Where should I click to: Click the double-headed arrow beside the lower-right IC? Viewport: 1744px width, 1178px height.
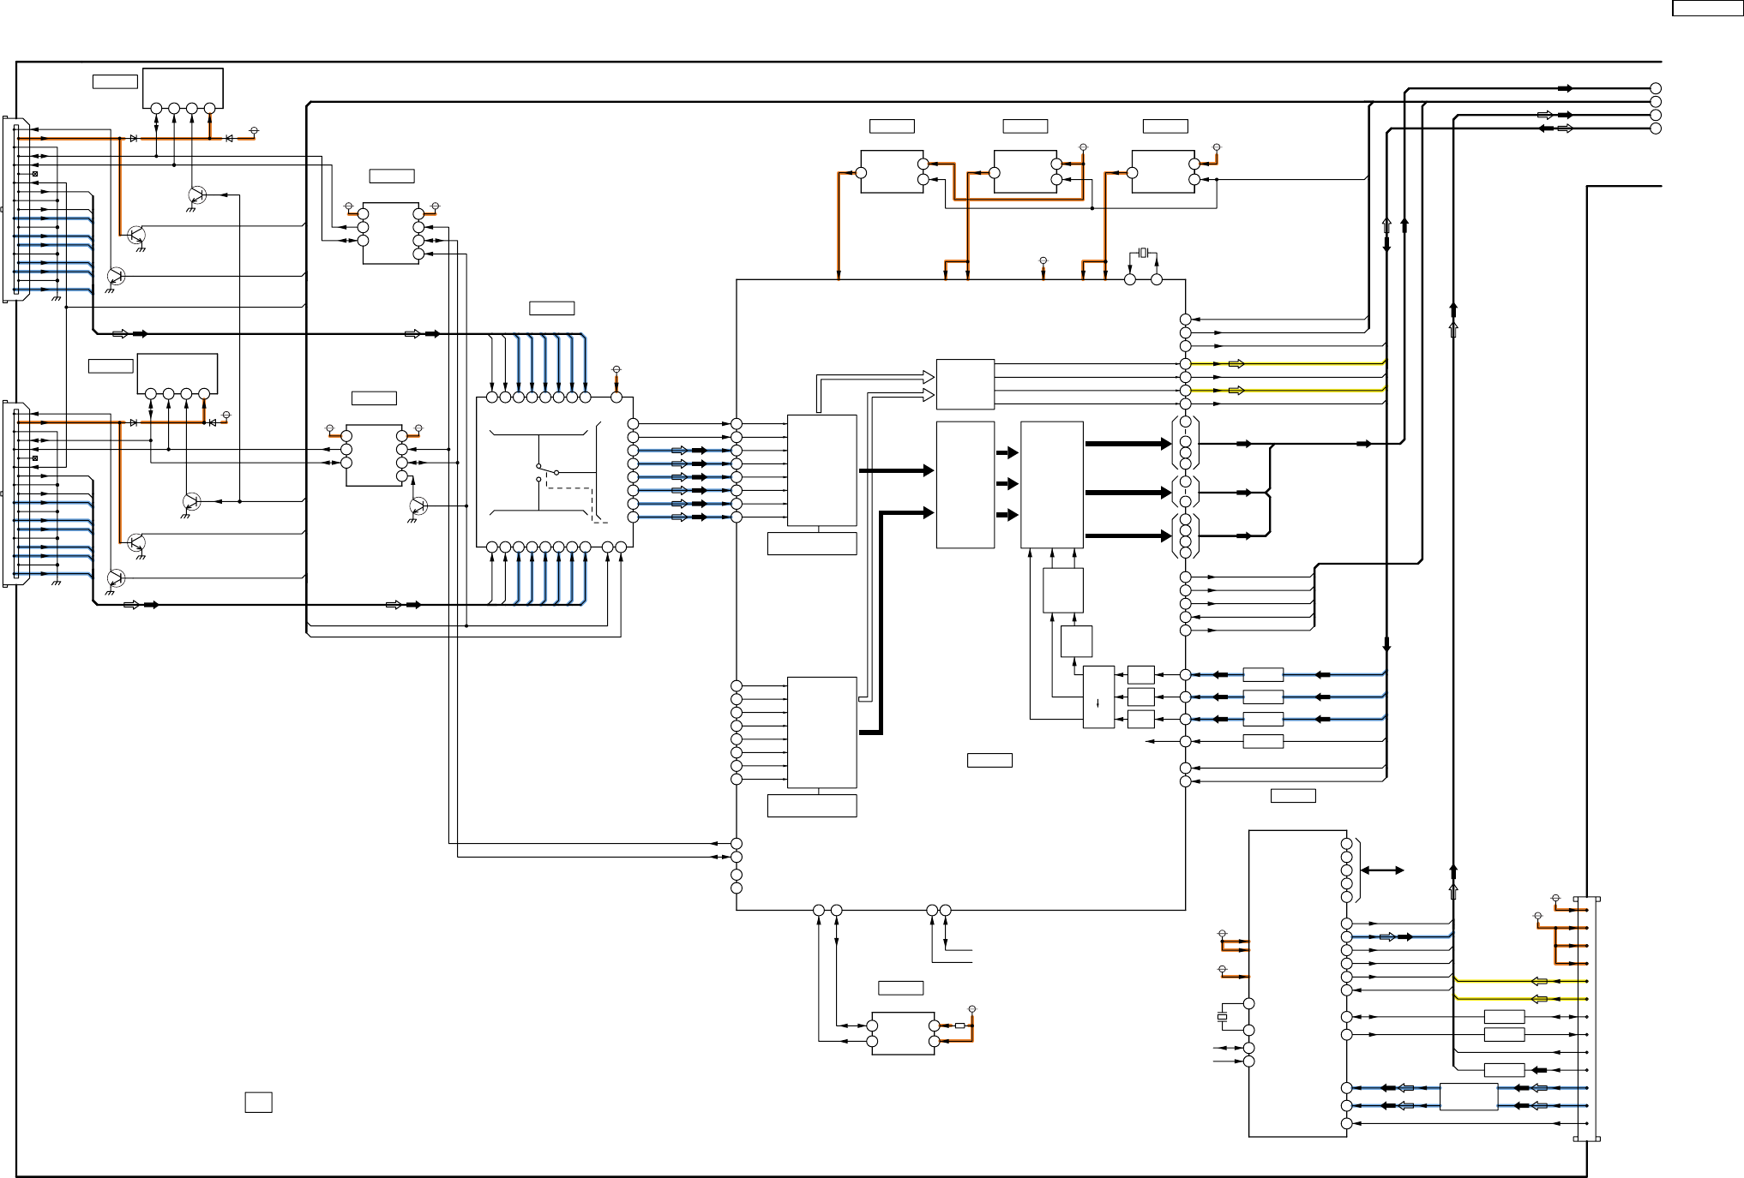(1381, 870)
